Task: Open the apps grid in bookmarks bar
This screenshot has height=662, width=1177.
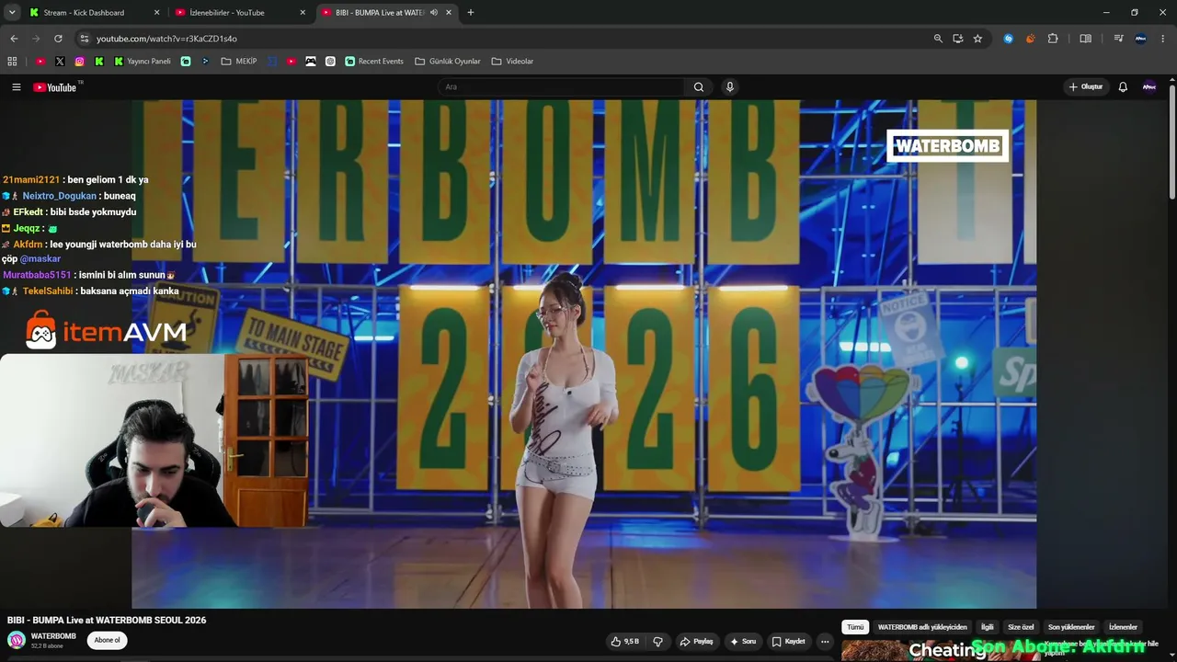Action: [x=12, y=62]
